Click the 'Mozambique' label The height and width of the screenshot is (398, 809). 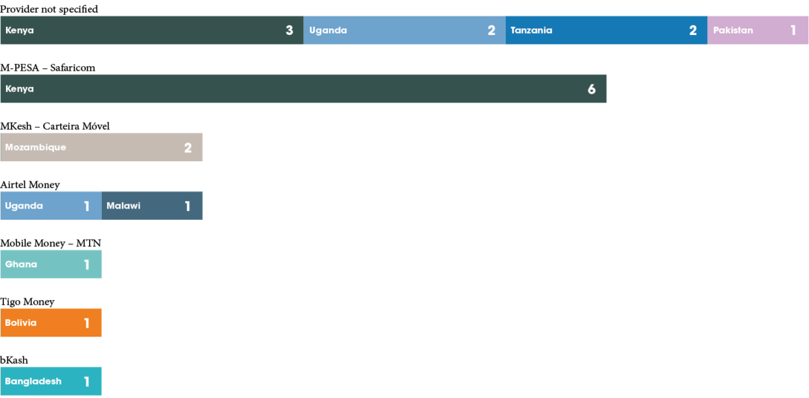pyautogui.click(x=36, y=147)
